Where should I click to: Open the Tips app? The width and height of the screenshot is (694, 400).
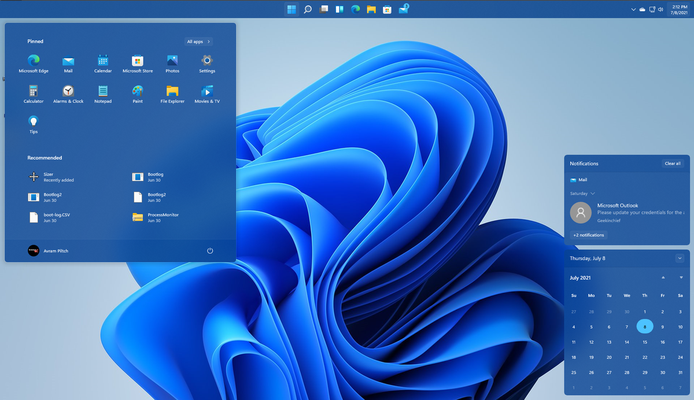tap(33, 120)
